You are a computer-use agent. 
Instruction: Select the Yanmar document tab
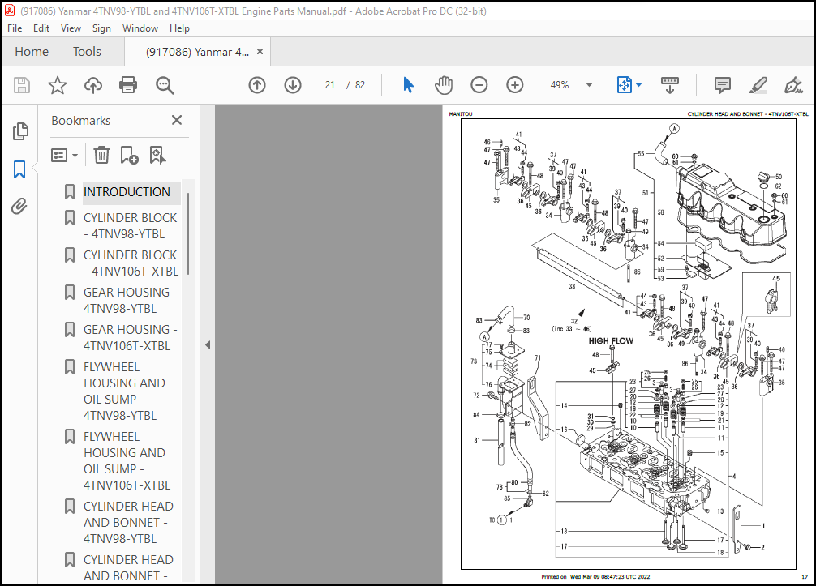(197, 52)
